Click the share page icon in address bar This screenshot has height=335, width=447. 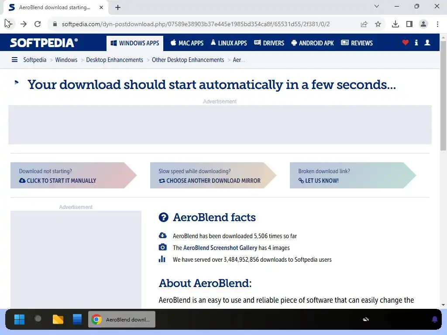(x=364, y=24)
